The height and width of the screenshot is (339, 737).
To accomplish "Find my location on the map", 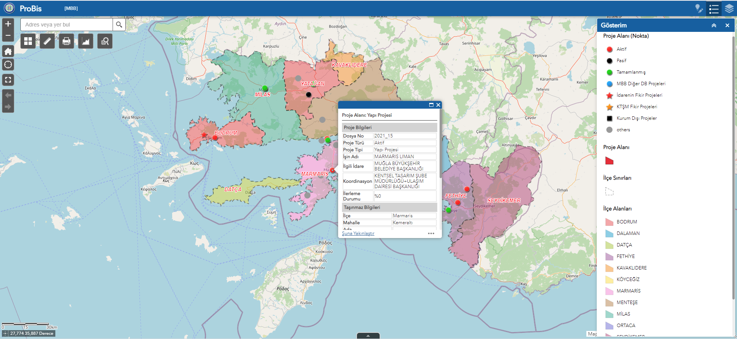I will pos(8,64).
